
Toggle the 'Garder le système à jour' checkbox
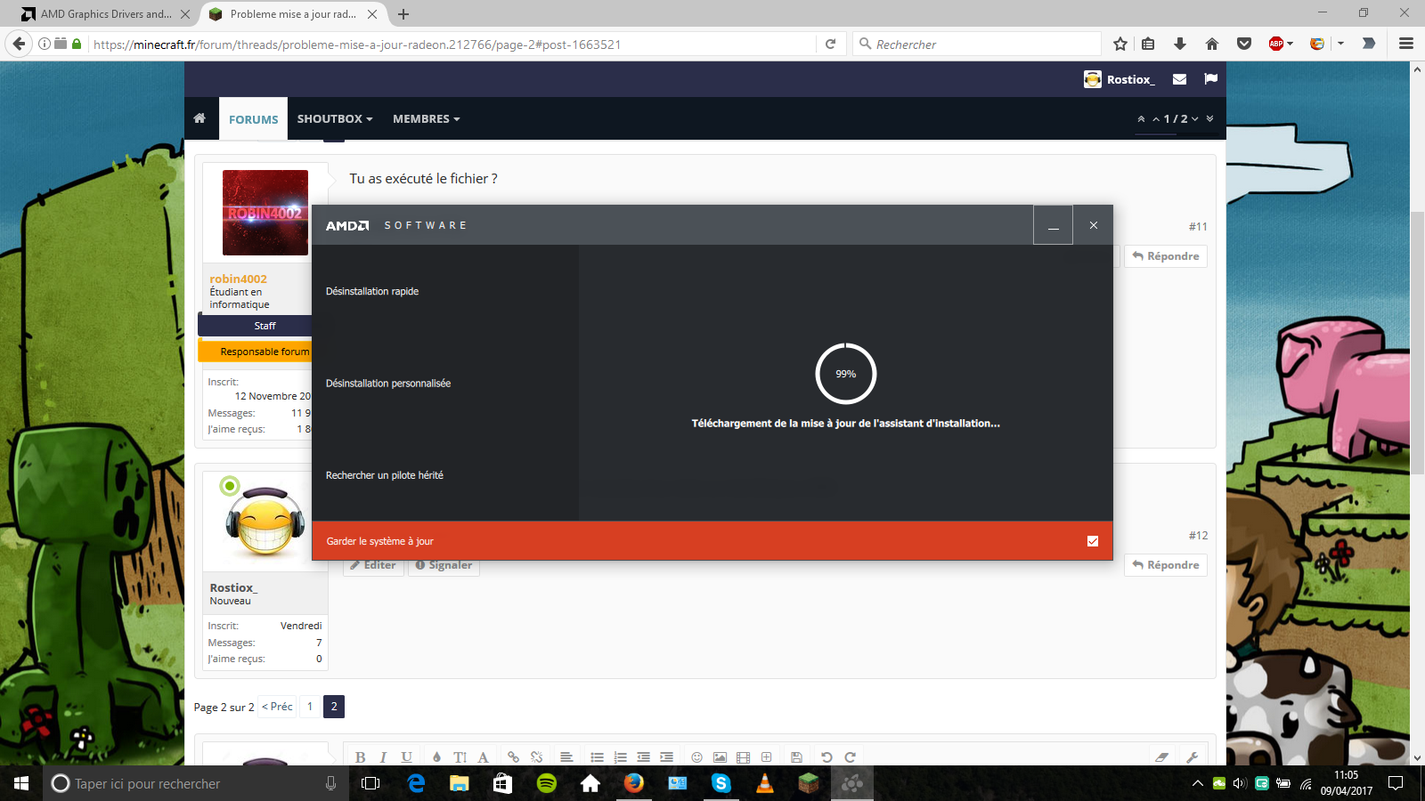point(1093,541)
